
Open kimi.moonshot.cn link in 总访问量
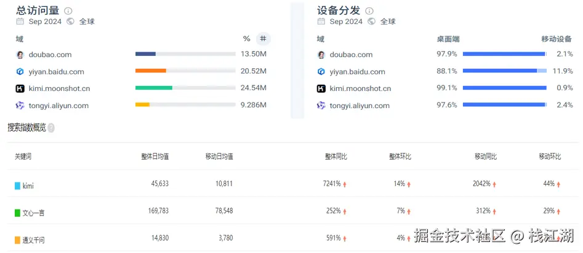coord(59,88)
